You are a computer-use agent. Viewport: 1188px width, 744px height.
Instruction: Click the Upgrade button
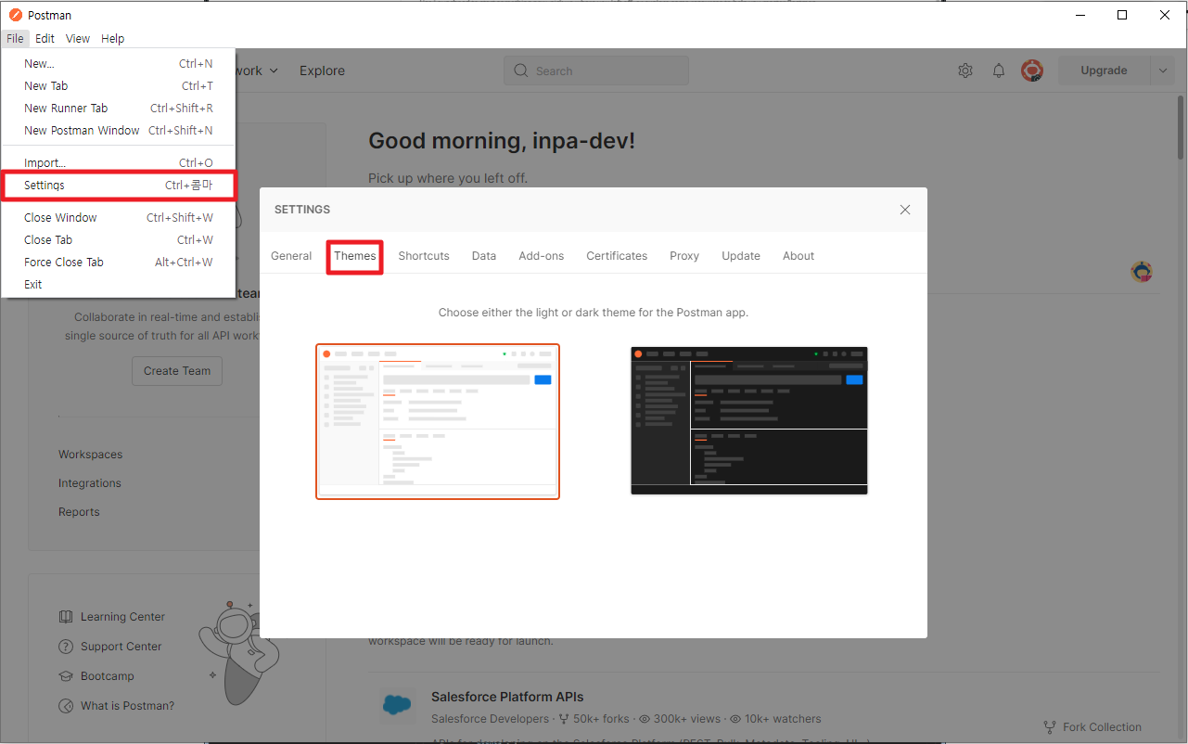point(1104,71)
